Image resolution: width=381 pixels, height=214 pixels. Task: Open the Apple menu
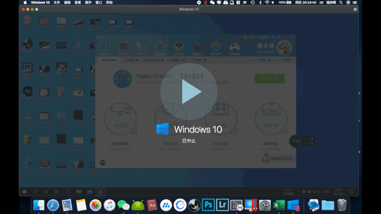pos(25,2)
